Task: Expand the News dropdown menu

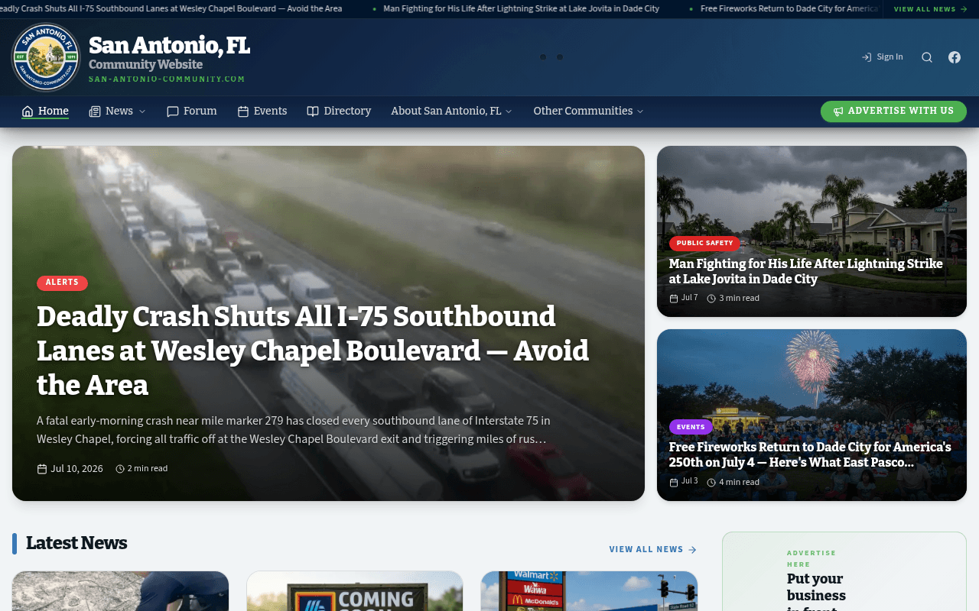Action: point(117,112)
